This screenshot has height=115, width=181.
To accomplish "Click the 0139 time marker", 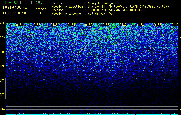I will coord(158,25).
